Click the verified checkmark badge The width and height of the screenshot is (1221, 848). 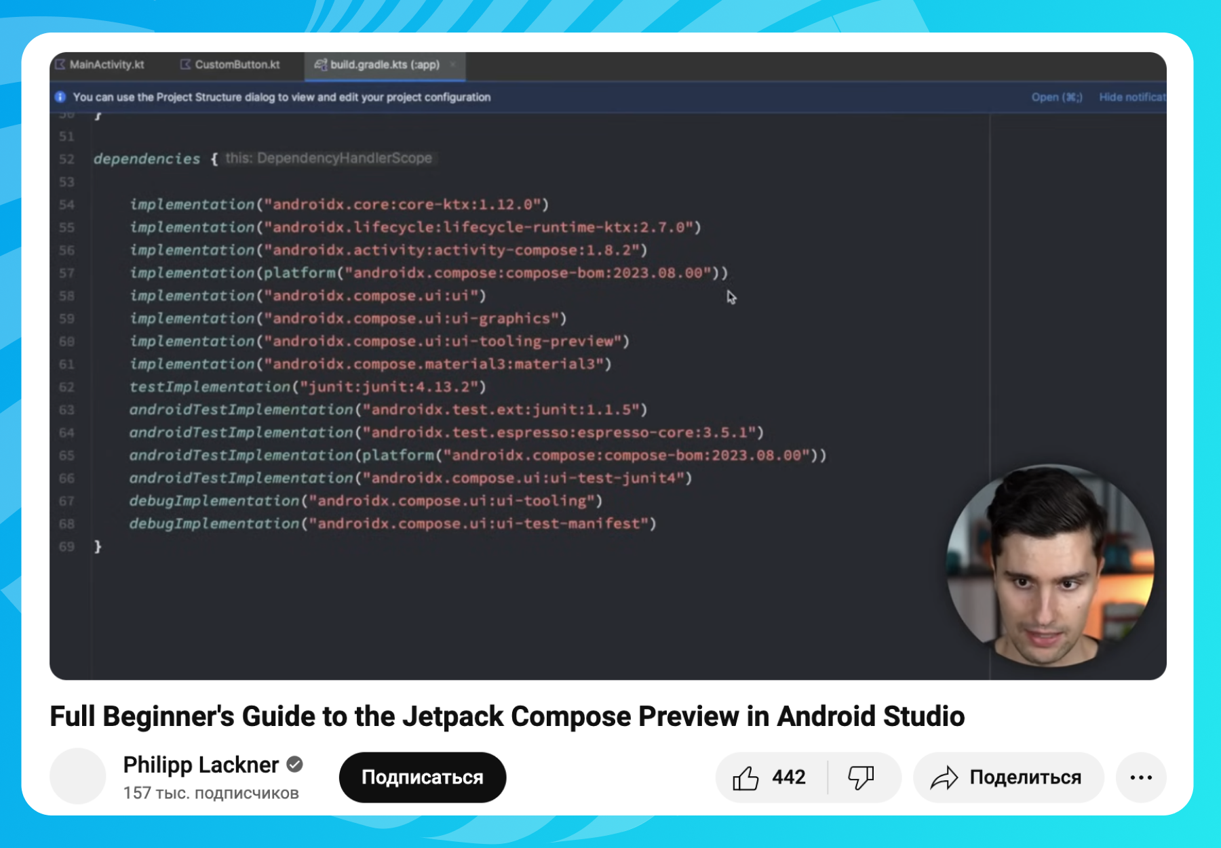[x=294, y=765]
